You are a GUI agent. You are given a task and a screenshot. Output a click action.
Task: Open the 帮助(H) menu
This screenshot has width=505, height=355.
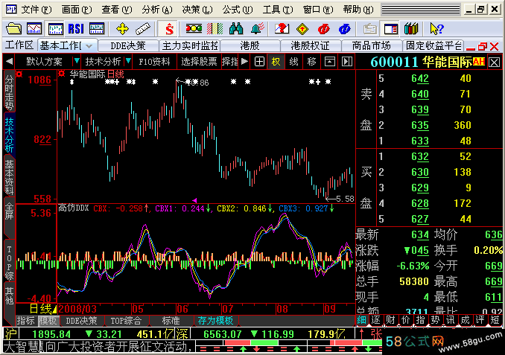click(x=358, y=10)
